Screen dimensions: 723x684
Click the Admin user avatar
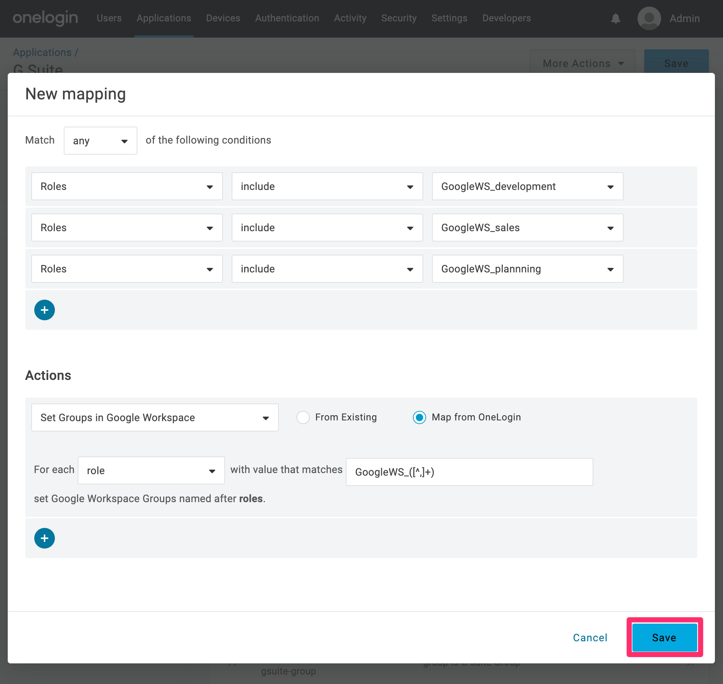(649, 18)
